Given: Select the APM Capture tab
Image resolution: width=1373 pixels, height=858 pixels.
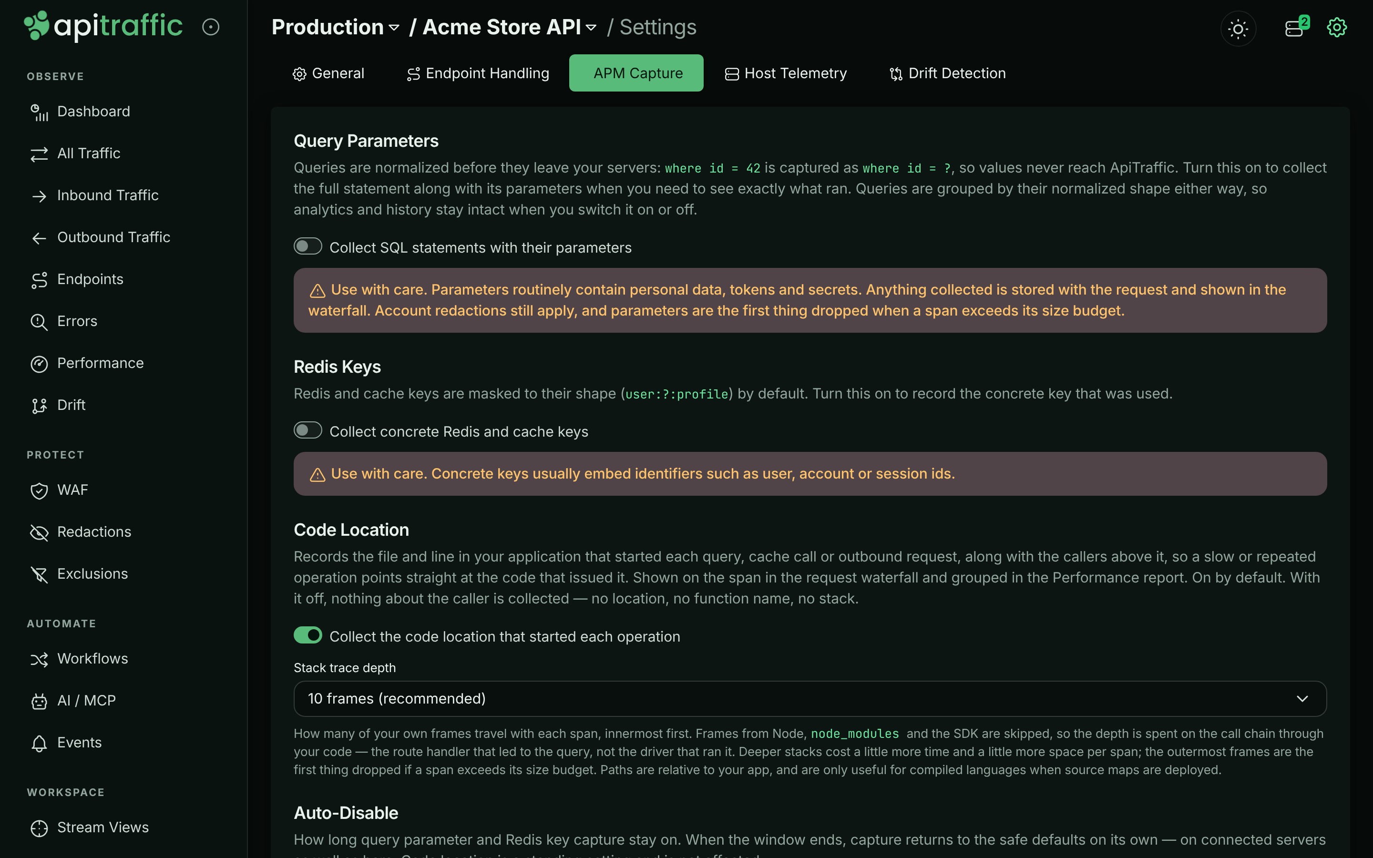Looking at the screenshot, I should [x=636, y=73].
